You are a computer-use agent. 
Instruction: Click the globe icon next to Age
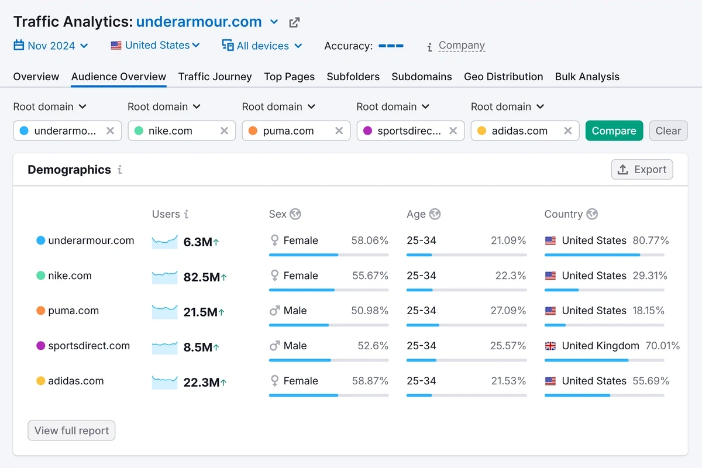435,214
